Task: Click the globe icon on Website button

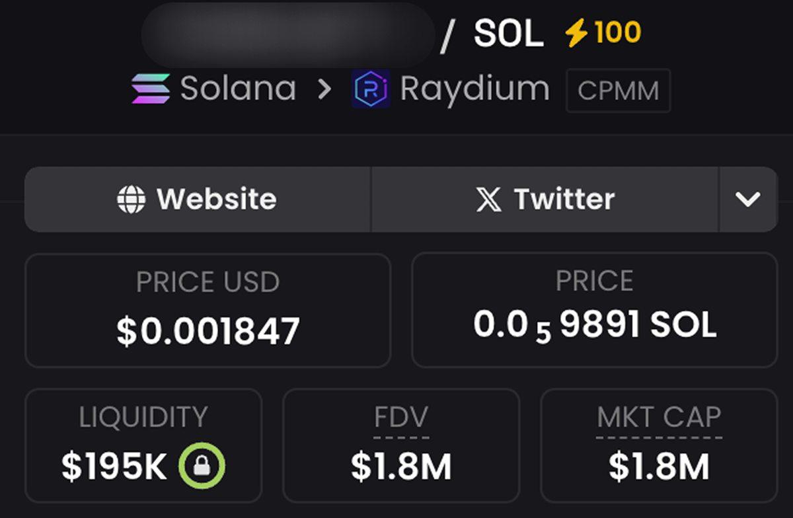Action: tap(131, 199)
